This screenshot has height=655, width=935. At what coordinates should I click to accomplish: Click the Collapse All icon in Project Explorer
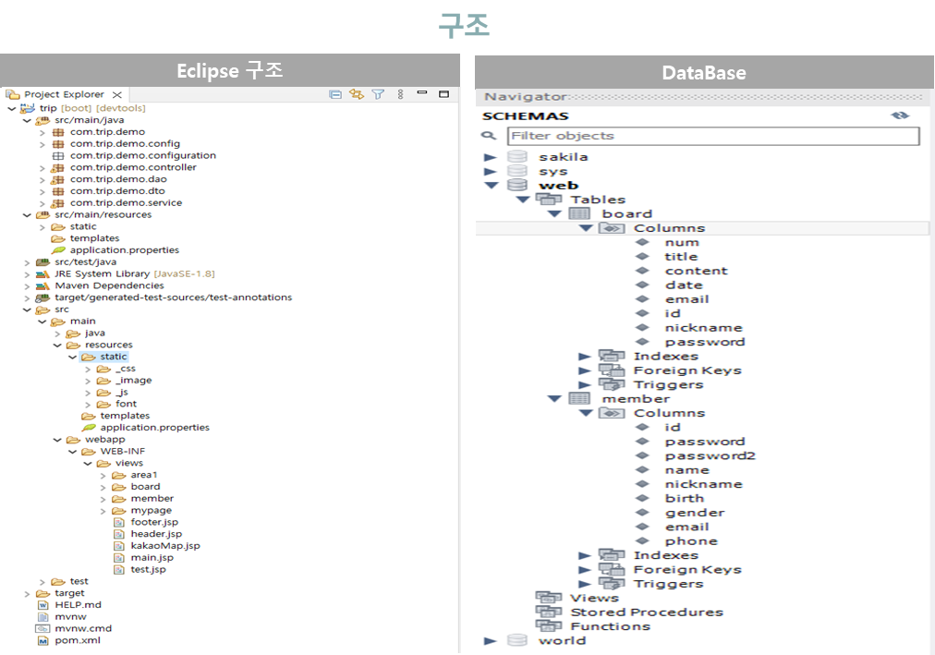coord(335,94)
